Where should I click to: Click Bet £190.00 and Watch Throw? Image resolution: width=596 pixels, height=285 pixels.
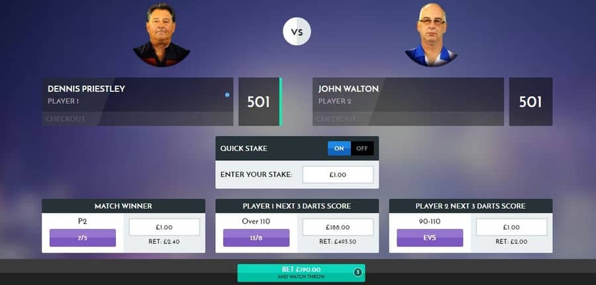coord(301,273)
